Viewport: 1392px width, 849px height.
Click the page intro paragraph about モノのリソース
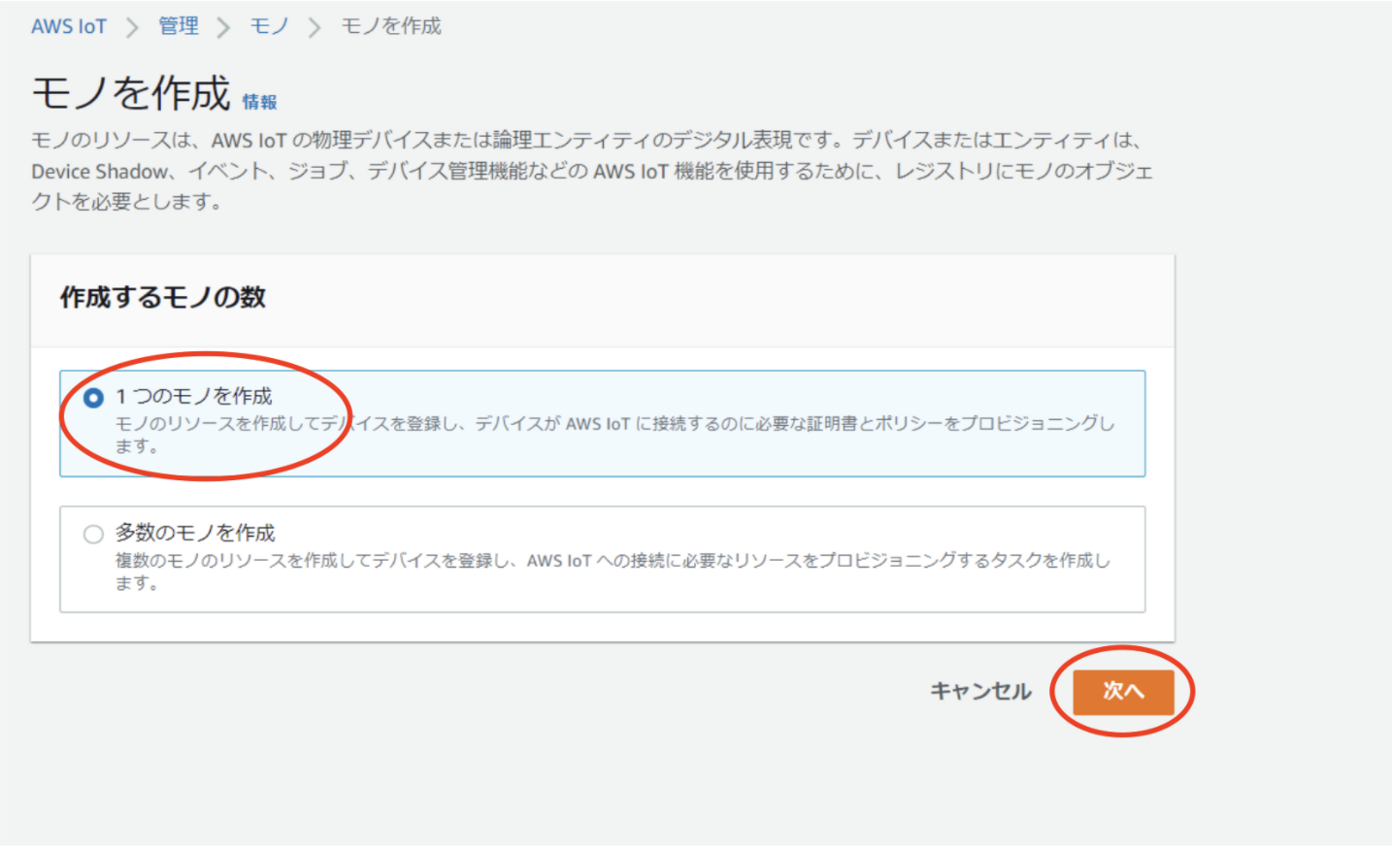click(592, 171)
